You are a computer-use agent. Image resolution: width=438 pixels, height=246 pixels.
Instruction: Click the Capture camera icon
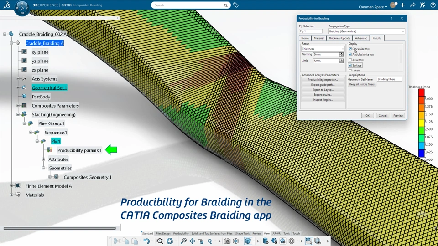point(227,241)
